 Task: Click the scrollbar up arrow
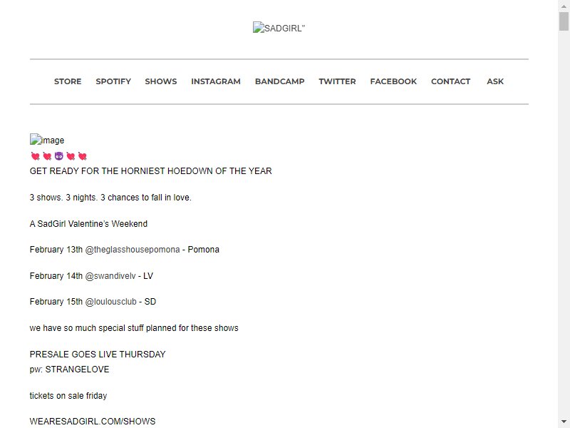tap(564, 6)
